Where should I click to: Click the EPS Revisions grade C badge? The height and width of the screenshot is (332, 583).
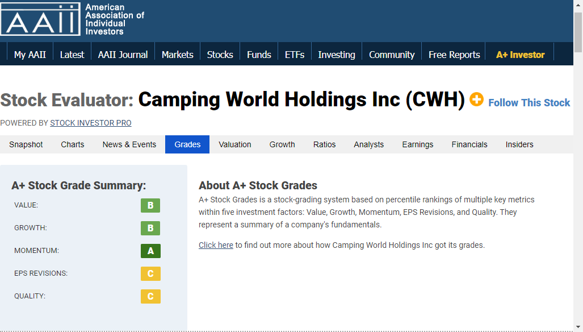tap(150, 273)
